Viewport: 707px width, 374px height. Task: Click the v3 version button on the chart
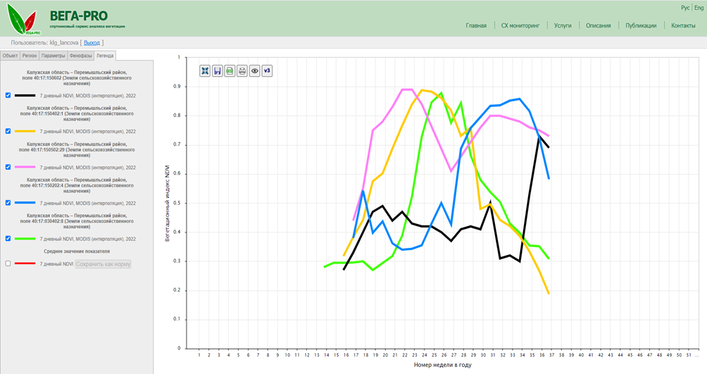(267, 71)
